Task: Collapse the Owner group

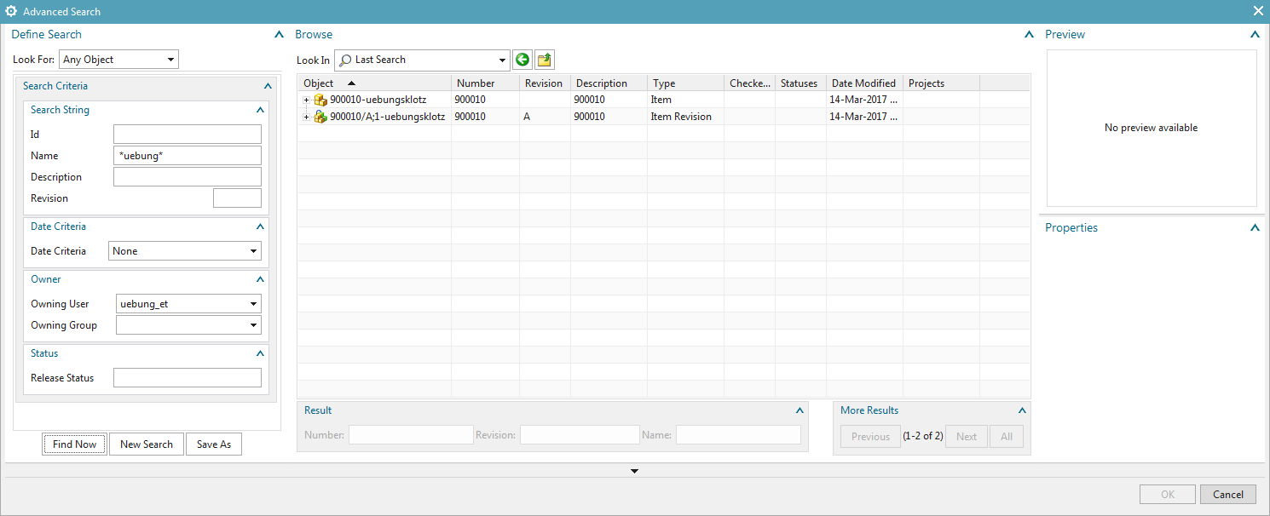Action: [260, 279]
